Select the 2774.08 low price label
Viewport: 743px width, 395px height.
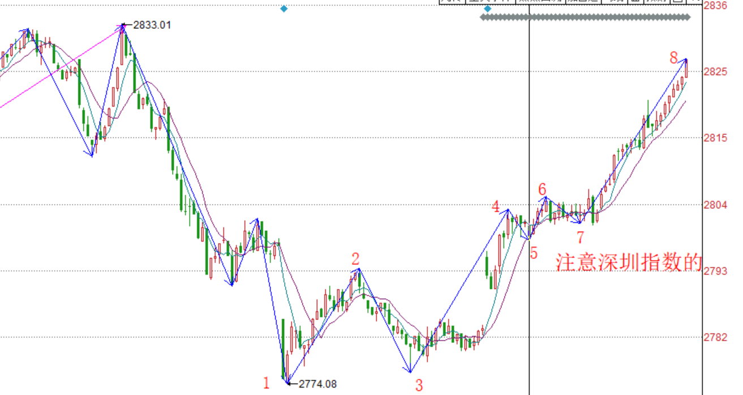[317, 384]
